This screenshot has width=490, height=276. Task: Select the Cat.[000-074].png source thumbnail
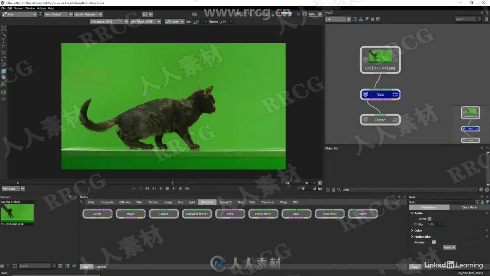[17, 213]
